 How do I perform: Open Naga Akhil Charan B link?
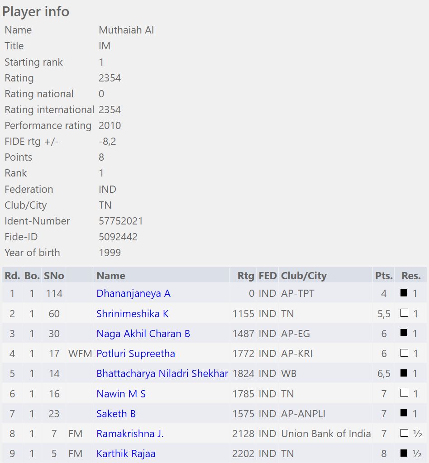pos(143,334)
